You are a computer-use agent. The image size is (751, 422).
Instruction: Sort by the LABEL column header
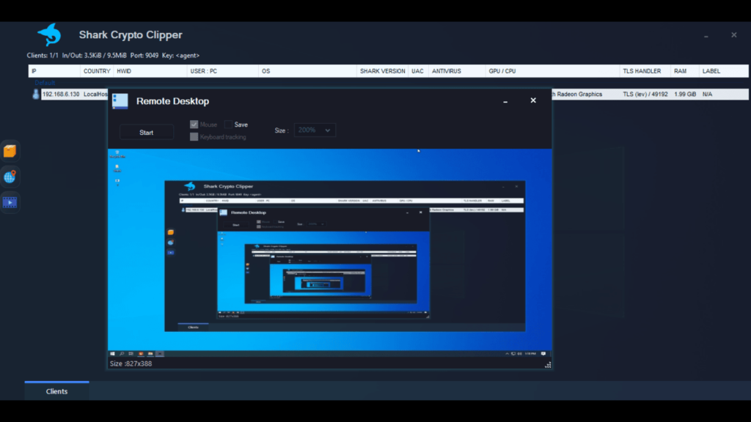(x=724, y=71)
